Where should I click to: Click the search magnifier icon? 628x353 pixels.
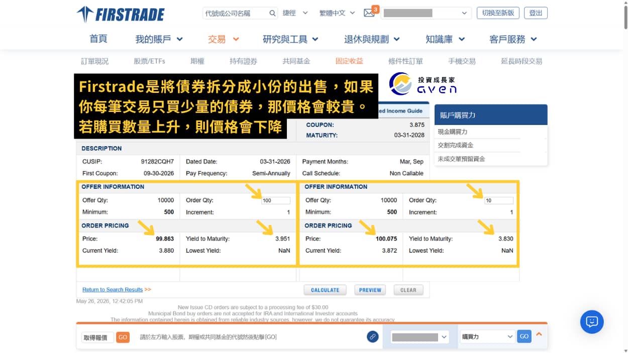pyautogui.click(x=272, y=13)
